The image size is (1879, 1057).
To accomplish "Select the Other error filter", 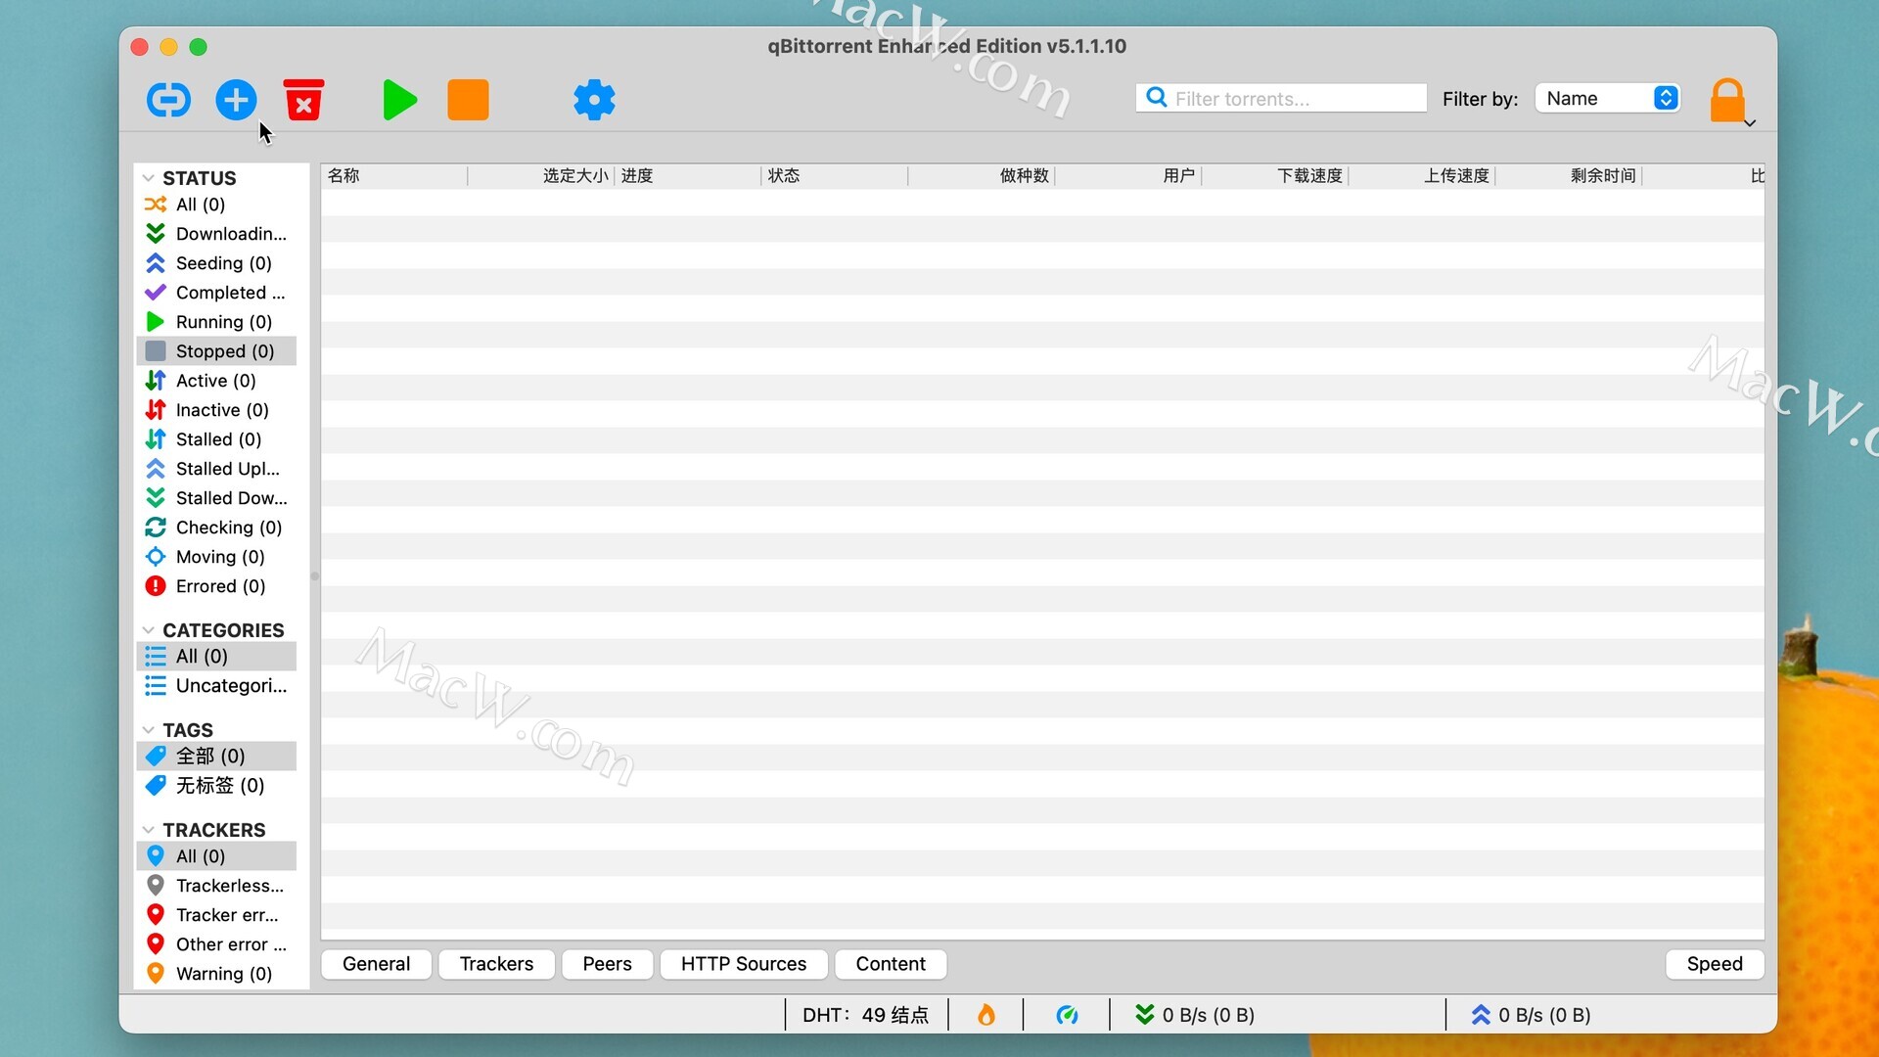I will click(216, 944).
